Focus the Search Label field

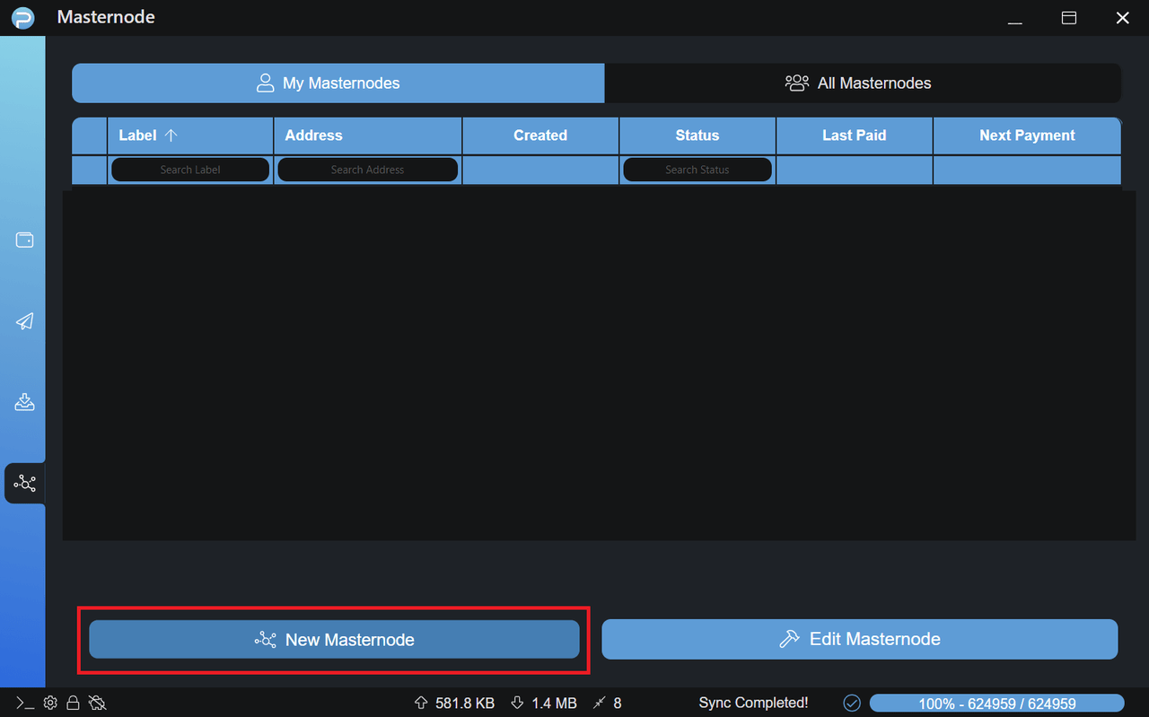coord(190,170)
